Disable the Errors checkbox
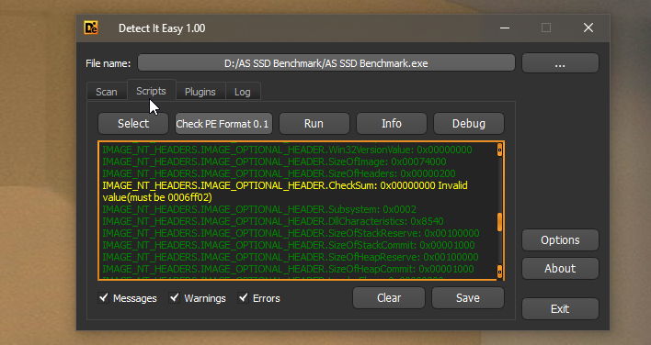This screenshot has height=345, width=651. (243, 297)
